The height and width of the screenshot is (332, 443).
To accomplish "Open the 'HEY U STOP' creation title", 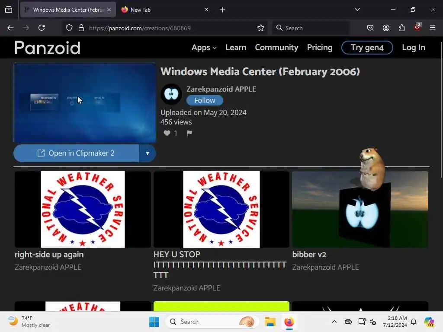I will pyautogui.click(x=220, y=265).
